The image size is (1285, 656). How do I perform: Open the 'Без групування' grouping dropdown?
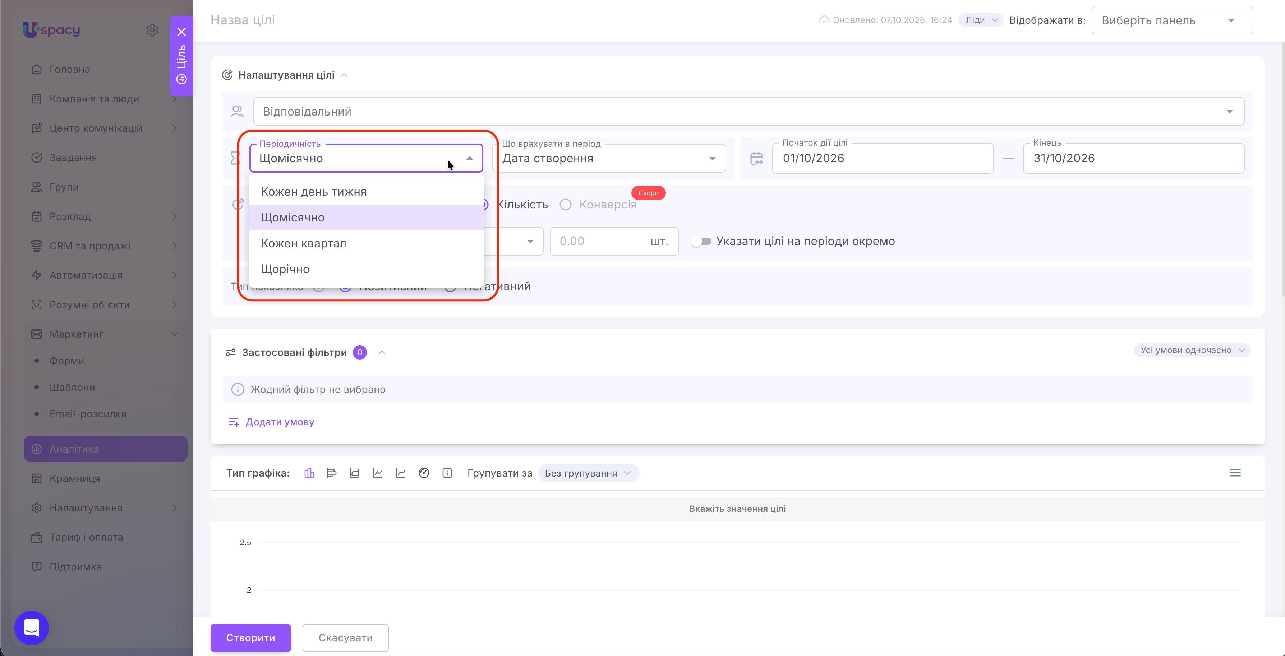[588, 473]
